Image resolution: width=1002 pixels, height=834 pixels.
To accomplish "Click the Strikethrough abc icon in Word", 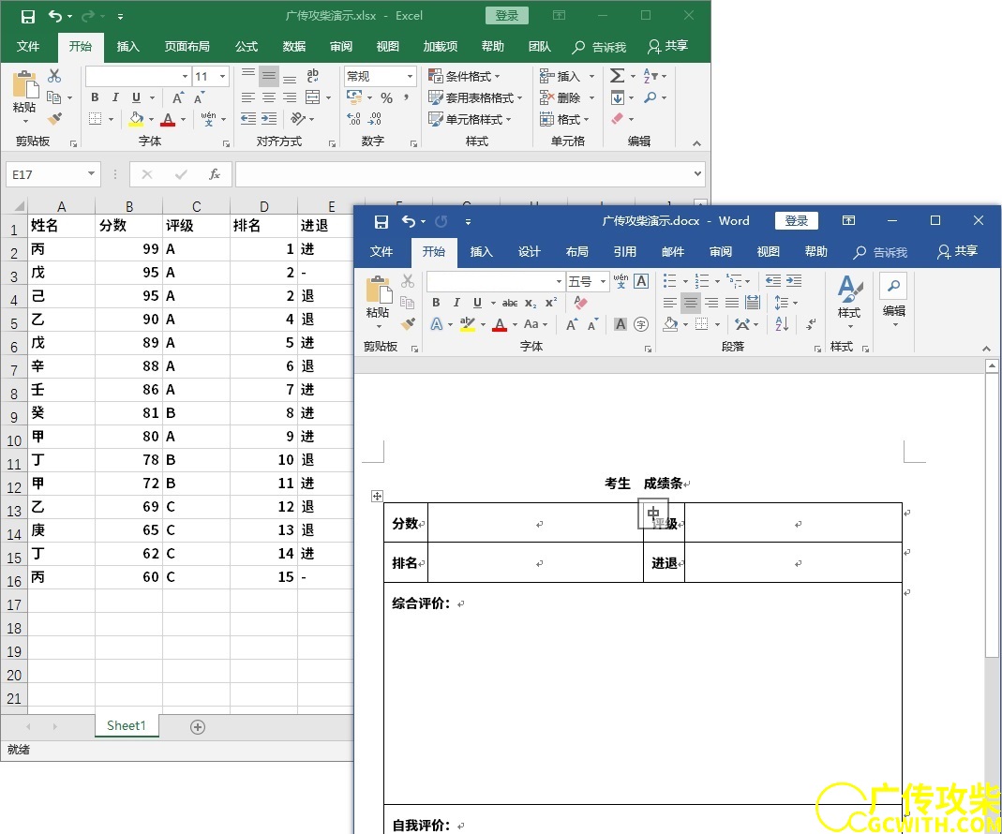I will [x=509, y=303].
